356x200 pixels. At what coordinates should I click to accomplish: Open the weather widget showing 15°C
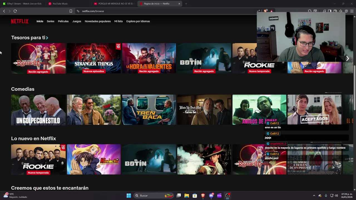coord(15,196)
